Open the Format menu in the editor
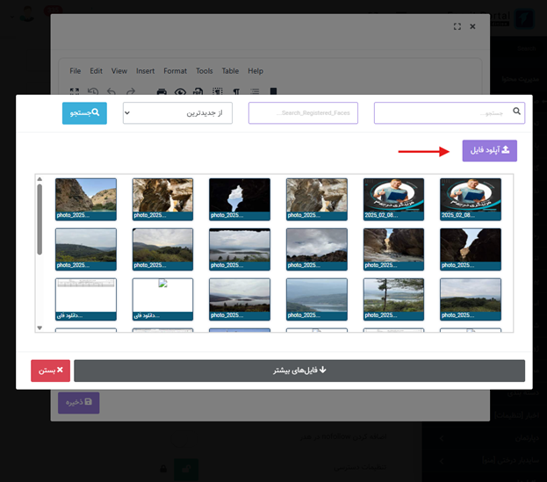 pos(175,71)
